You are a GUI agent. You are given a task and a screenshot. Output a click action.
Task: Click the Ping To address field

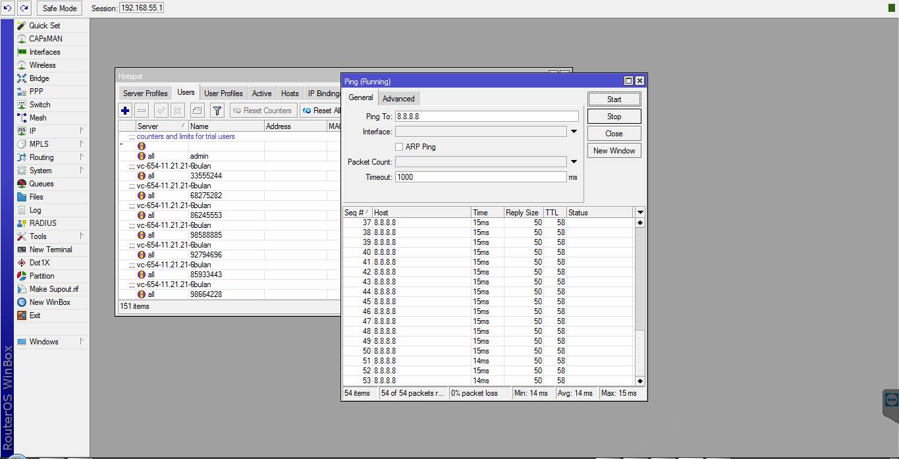[487, 117]
